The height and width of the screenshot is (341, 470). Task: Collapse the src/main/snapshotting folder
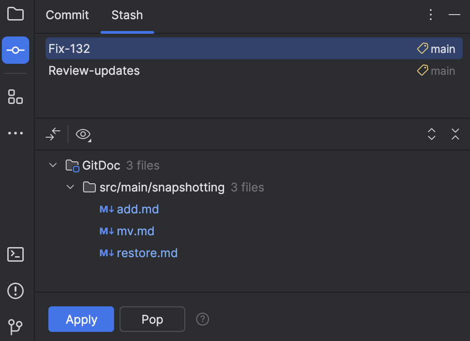click(x=70, y=187)
